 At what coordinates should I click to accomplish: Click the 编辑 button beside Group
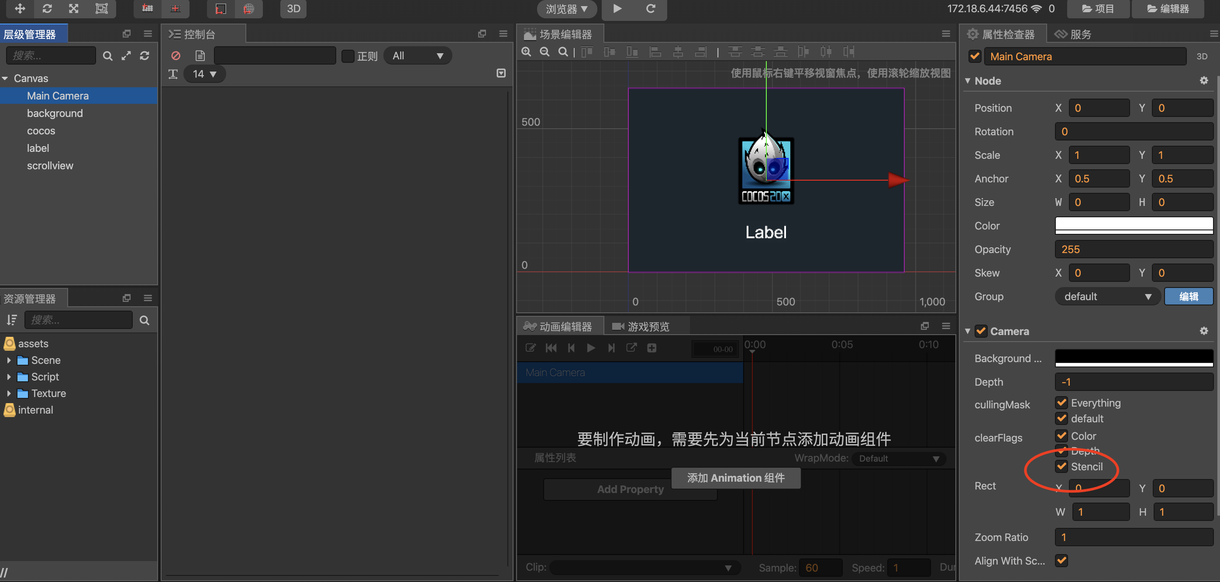[1188, 297]
